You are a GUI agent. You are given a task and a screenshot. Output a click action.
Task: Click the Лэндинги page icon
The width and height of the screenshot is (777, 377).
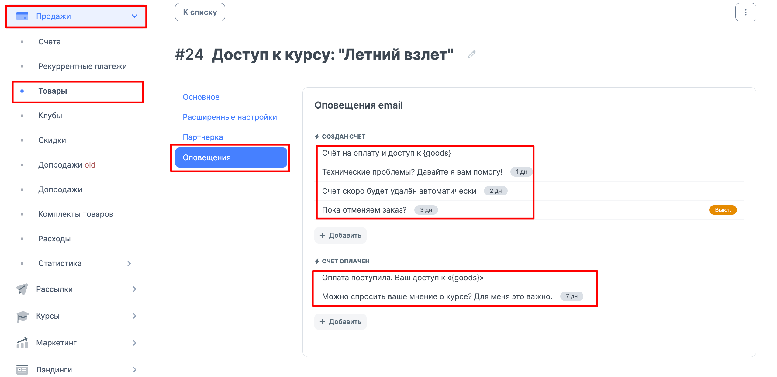pos(22,369)
